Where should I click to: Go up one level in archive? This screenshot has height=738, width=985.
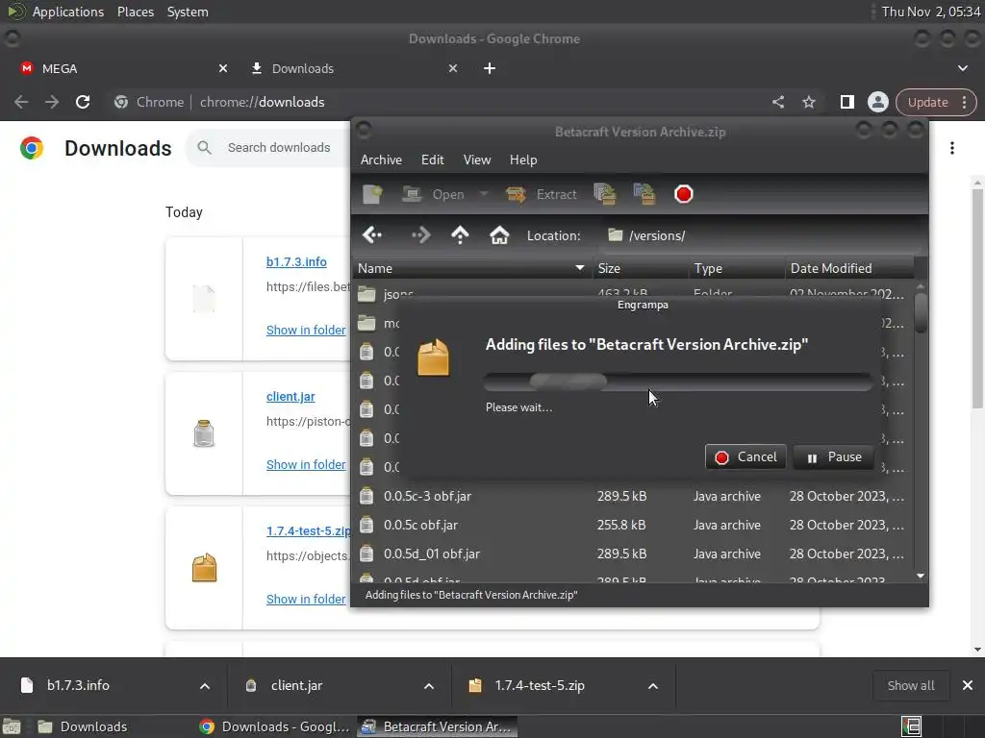[x=460, y=235]
